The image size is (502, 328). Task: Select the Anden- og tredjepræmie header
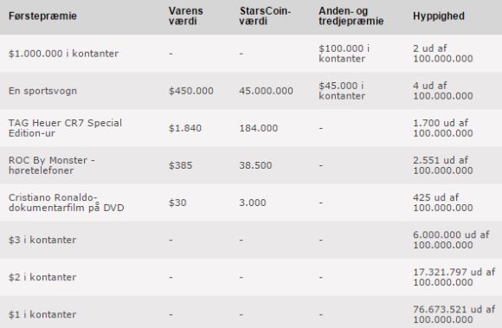351,16
